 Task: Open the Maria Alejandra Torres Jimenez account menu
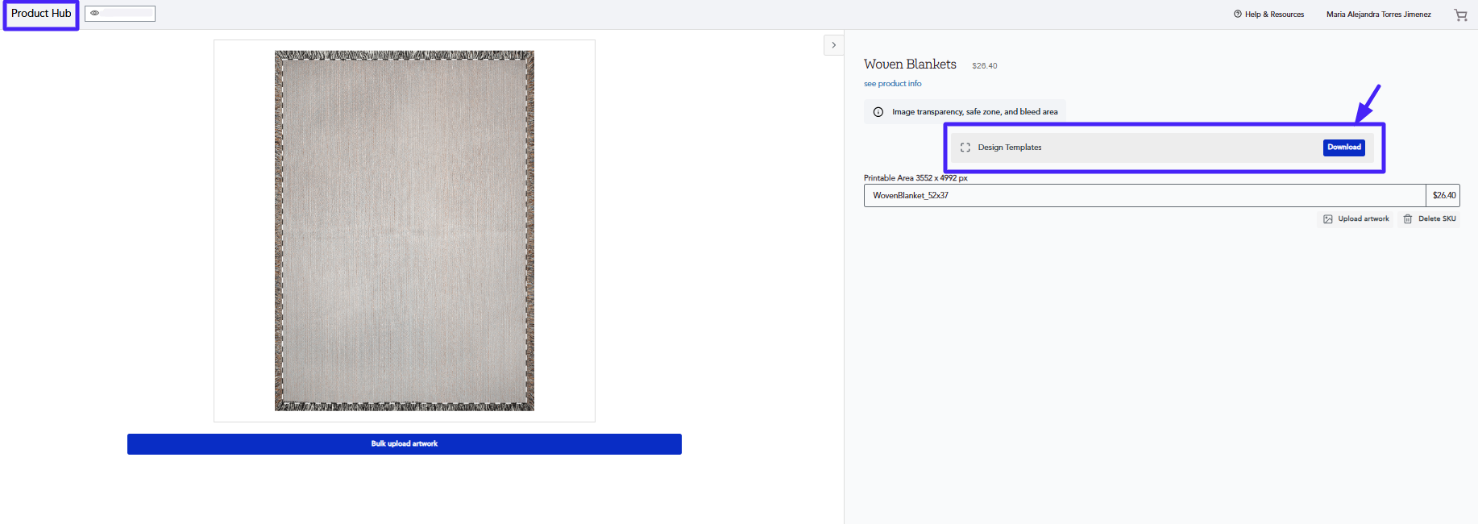(x=1378, y=15)
